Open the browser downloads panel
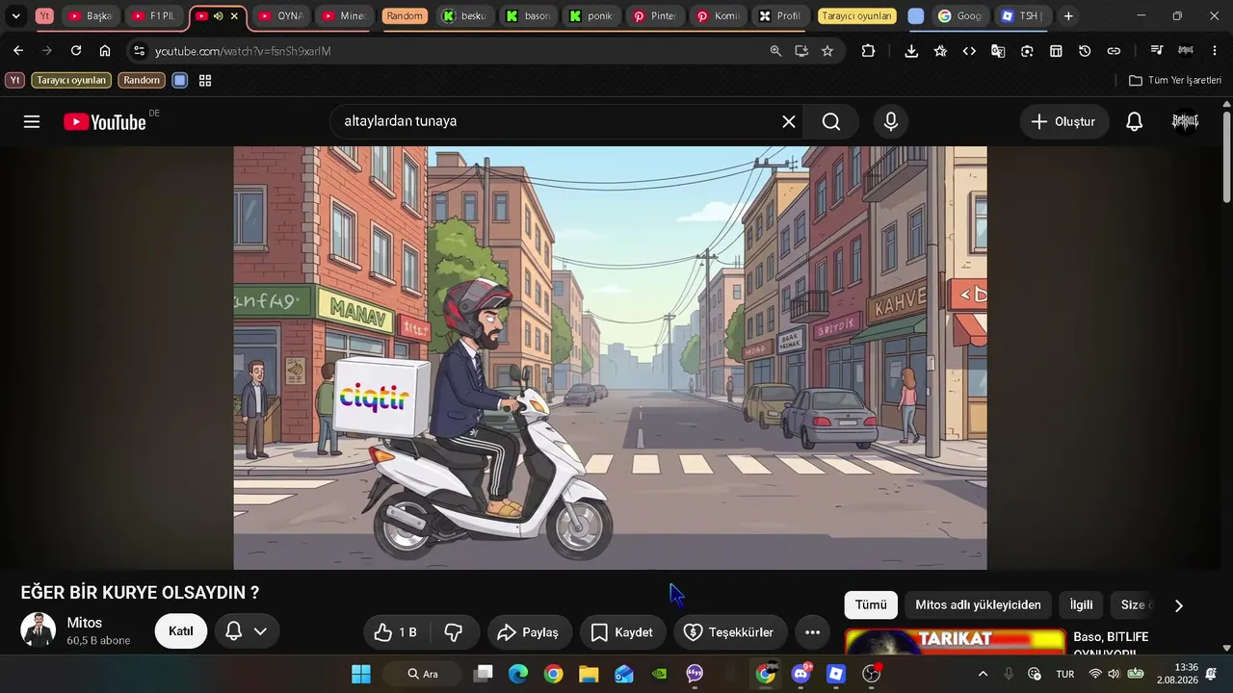The width and height of the screenshot is (1233, 693). pos(911,51)
